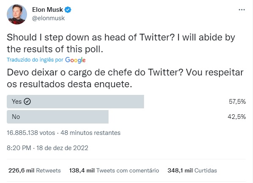Click the checkmark icon beside Yes
Screen dimensions: 253x183
click(27, 102)
